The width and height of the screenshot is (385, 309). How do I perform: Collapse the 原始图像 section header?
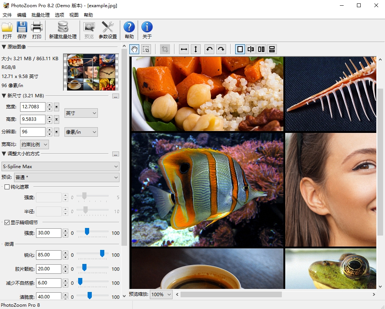pyautogui.click(x=4, y=47)
